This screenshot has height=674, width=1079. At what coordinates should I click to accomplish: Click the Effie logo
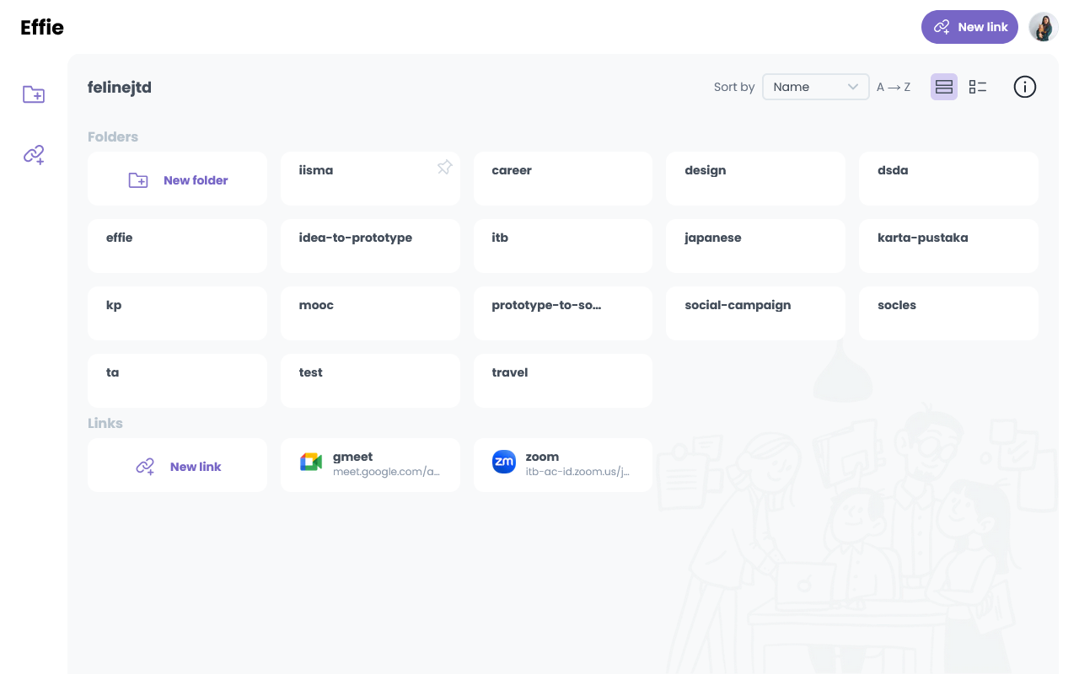coord(42,27)
